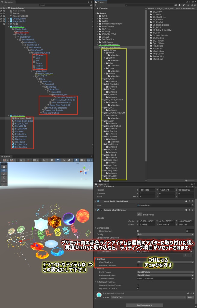
Task: Open Mesh Filter help icon
Action: tap(186, 201)
